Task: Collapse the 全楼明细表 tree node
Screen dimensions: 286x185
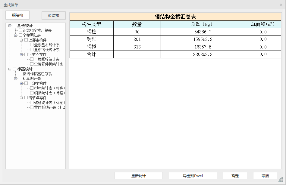Action: [16, 35]
